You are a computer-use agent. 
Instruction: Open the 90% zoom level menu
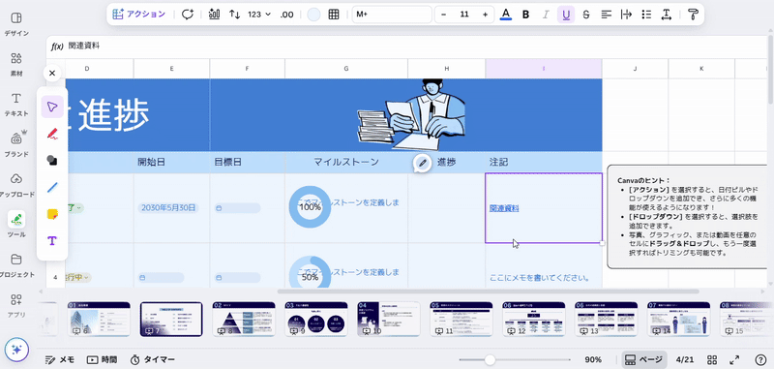593,359
